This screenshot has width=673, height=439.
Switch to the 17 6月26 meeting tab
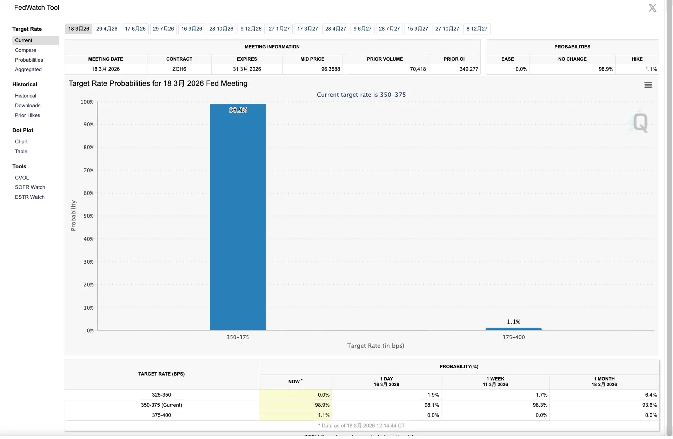click(x=135, y=29)
